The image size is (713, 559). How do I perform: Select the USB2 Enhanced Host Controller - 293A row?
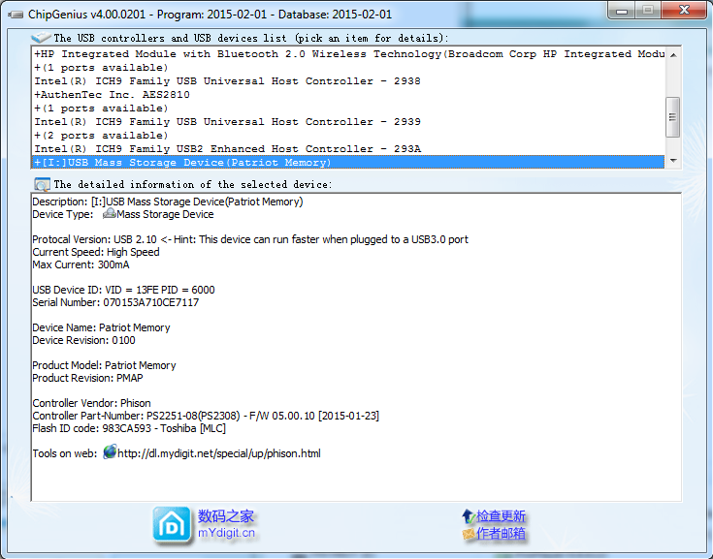(349, 149)
